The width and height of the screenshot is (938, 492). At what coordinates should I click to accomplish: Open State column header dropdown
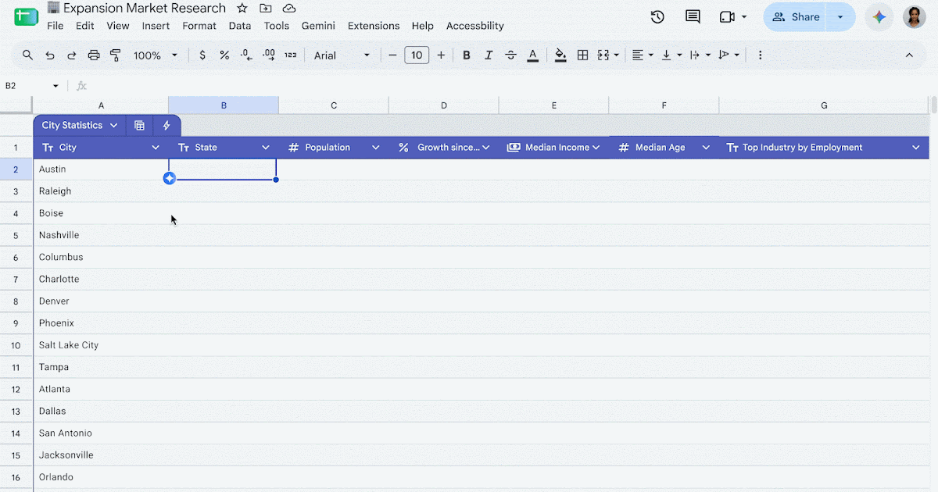pos(266,147)
